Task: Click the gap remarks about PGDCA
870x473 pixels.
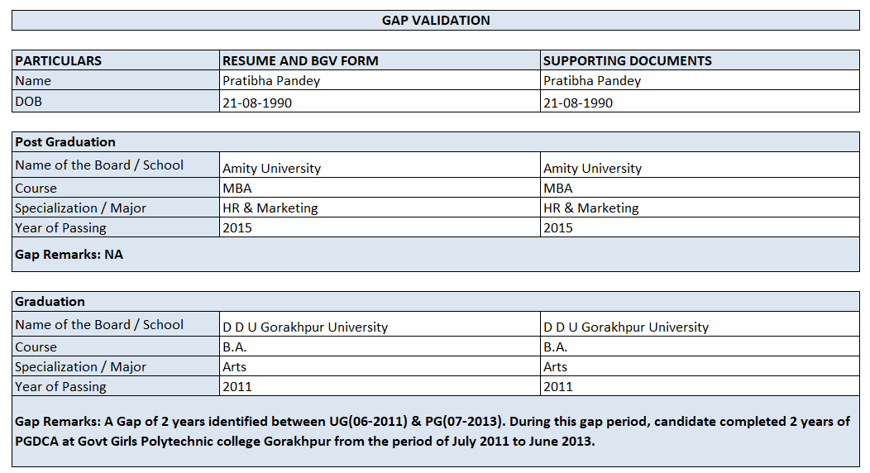Action: coord(432,432)
